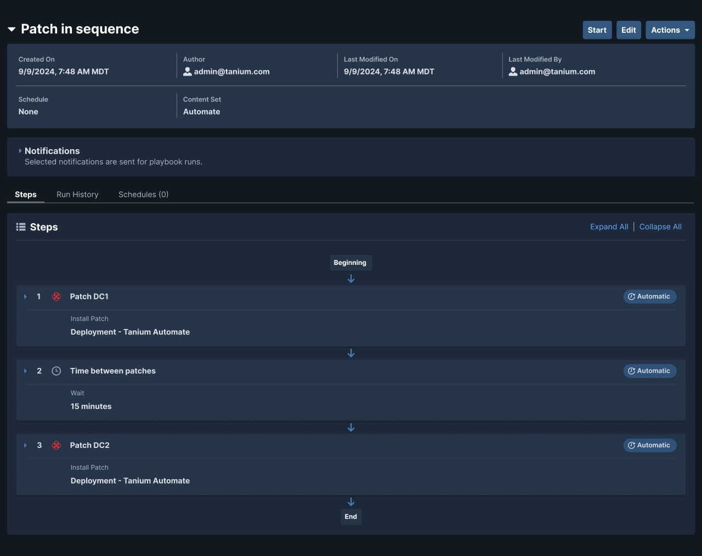702x556 pixels.
Task: Expand step 1 Patch DC1 details
Action: coord(25,297)
